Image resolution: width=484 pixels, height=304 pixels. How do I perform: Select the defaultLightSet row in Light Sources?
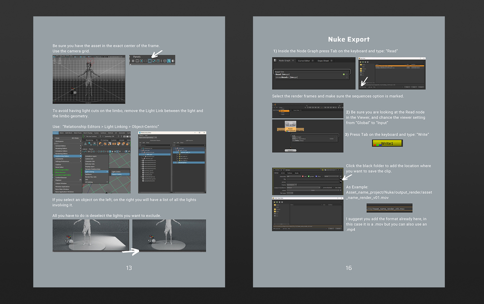click(189, 163)
